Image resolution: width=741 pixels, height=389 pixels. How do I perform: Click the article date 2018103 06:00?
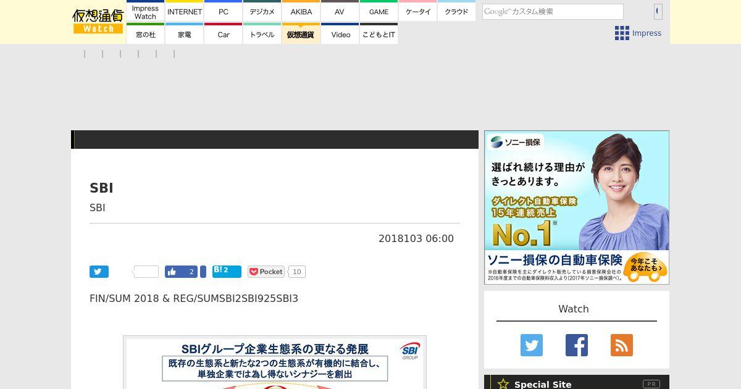pyautogui.click(x=416, y=238)
